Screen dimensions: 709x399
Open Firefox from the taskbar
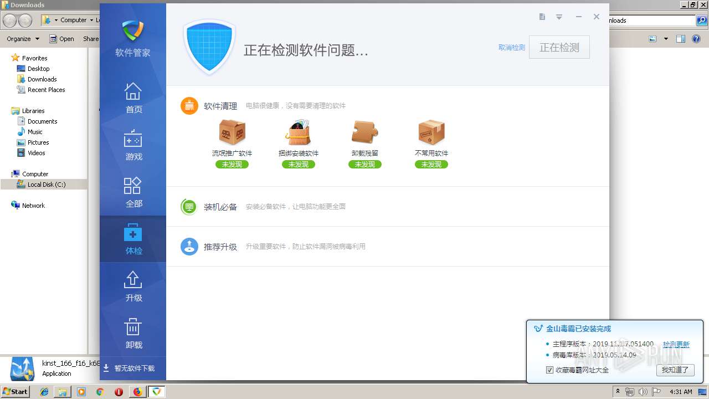137,392
